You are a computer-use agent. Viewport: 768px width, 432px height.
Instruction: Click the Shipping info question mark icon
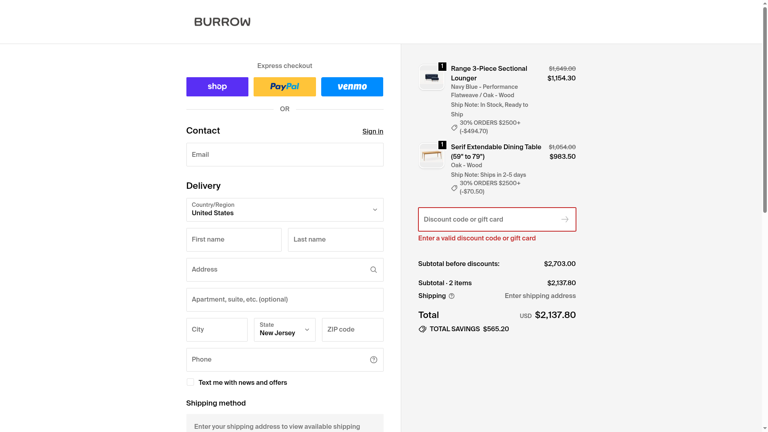[452, 296]
